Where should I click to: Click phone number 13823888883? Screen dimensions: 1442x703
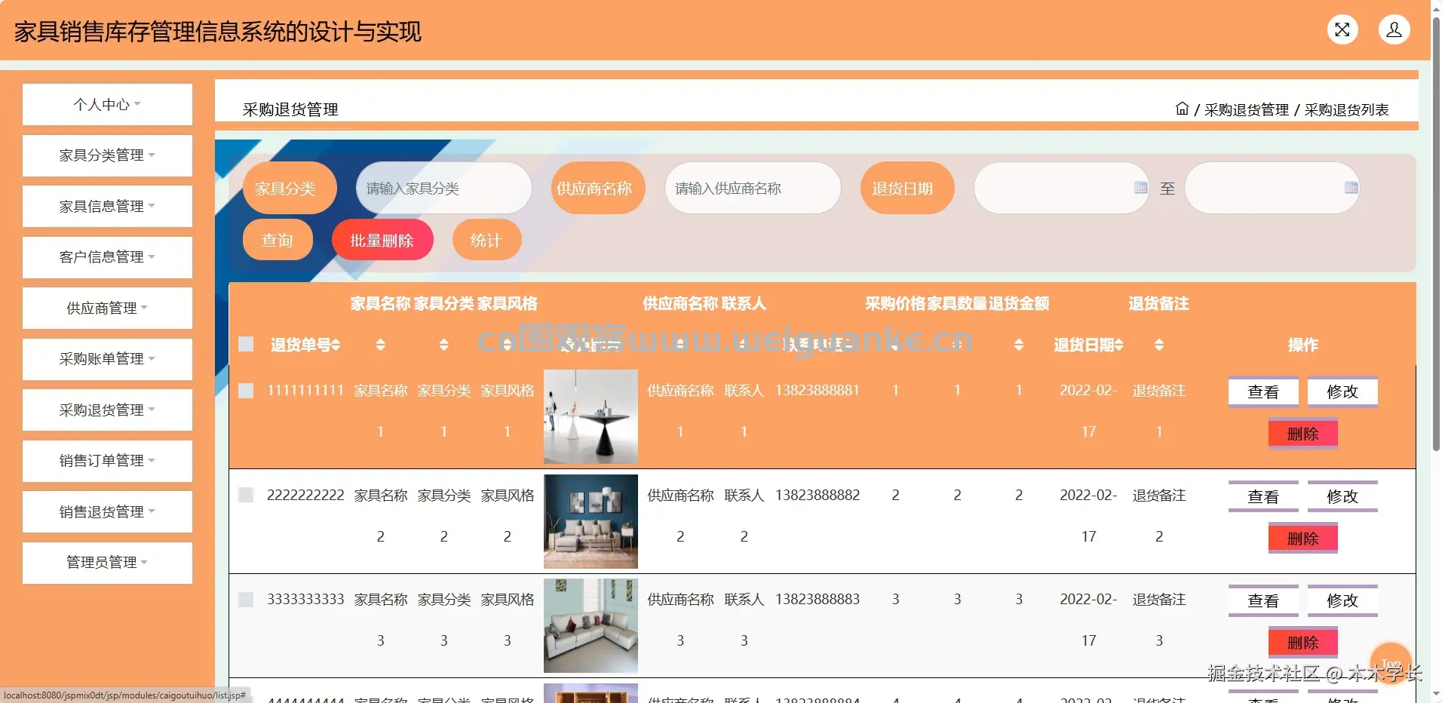pyautogui.click(x=818, y=599)
